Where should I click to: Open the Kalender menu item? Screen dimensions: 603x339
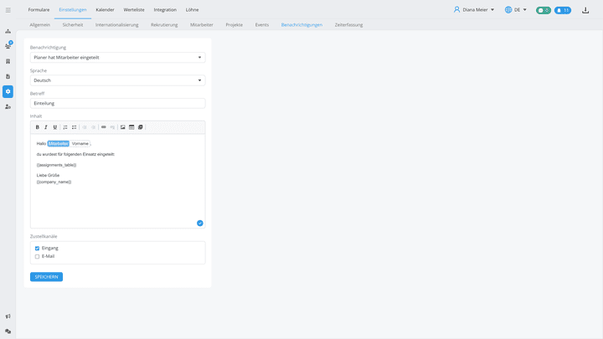pos(105,9)
